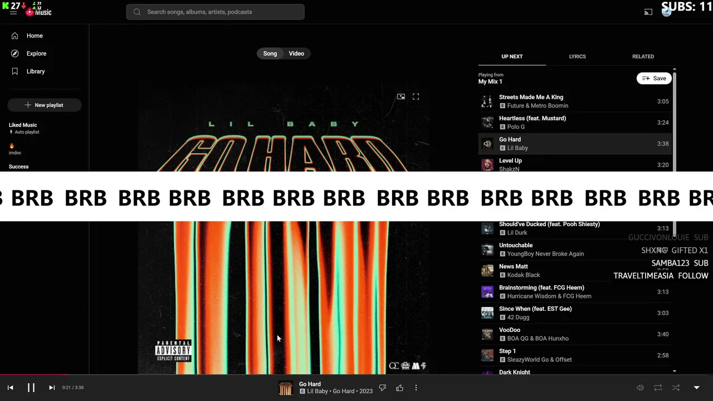Image resolution: width=713 pixels, height=401 pixels.
Task: Open the Home page
Action: pos(45,36)
